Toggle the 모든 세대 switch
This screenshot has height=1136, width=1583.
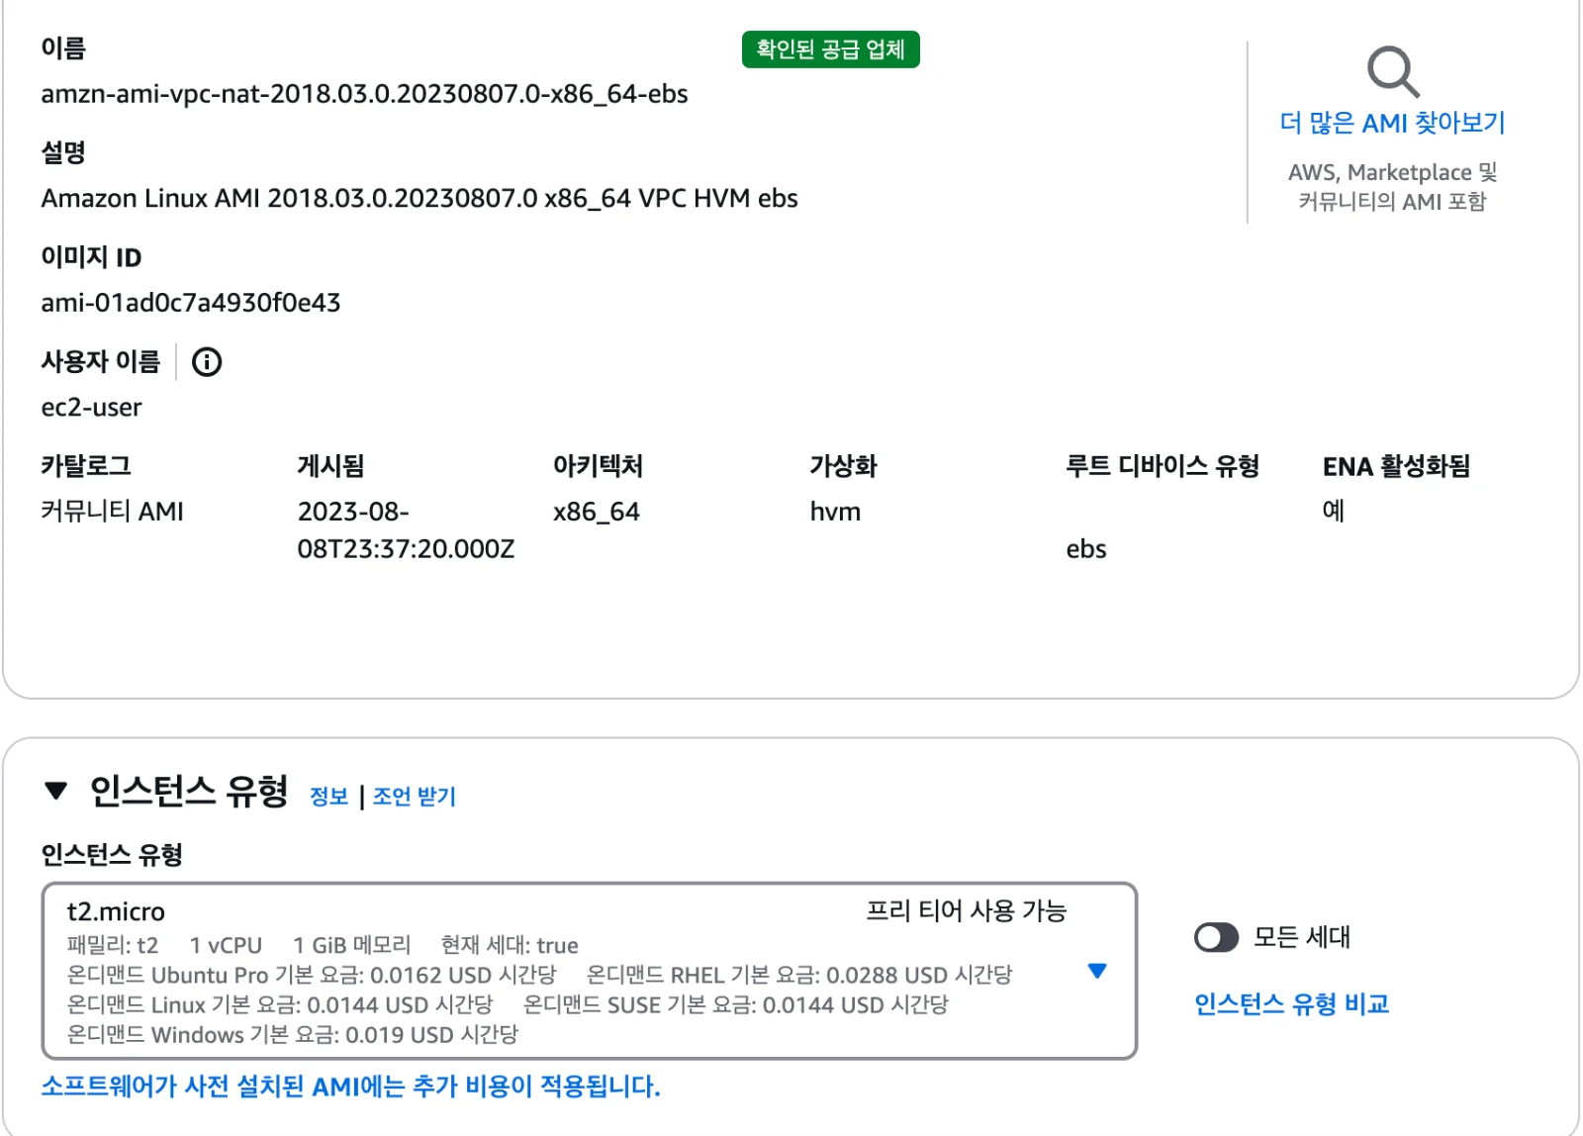[1216, 937]
